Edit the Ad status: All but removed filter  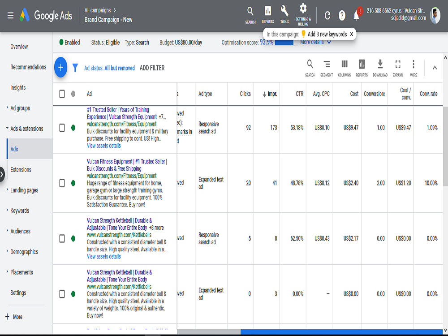click(x=109, y=68)
